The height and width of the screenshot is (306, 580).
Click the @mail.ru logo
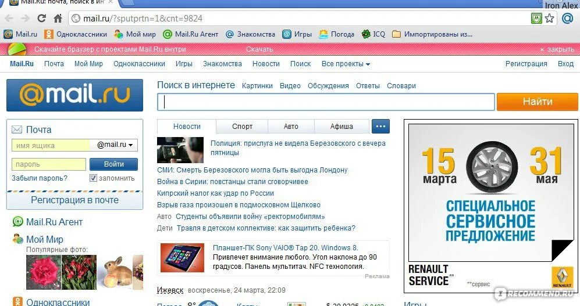tap(74, 95)
